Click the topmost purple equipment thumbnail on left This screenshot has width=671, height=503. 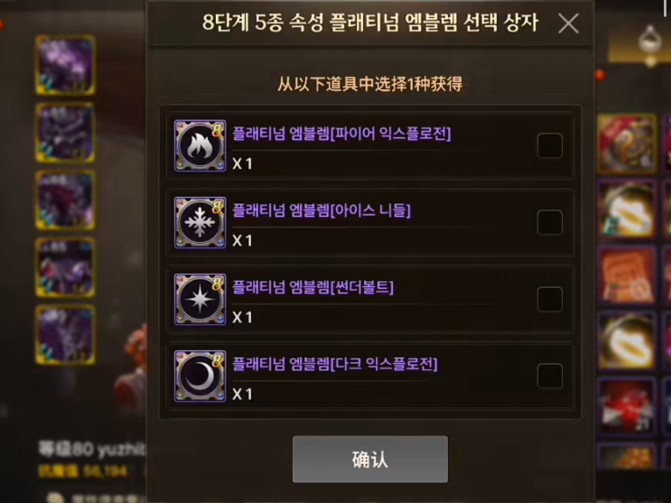point(65,65)
